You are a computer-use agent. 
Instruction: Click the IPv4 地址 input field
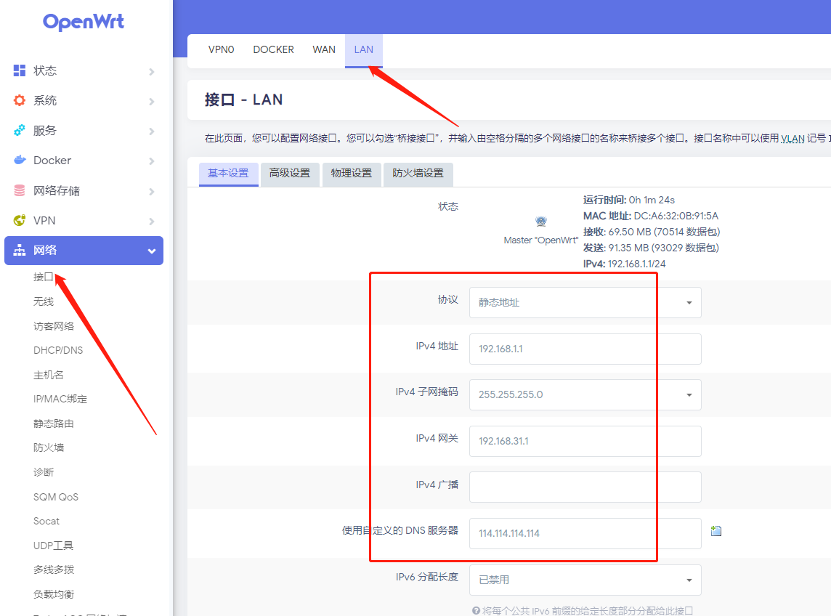tap(585, 349)
